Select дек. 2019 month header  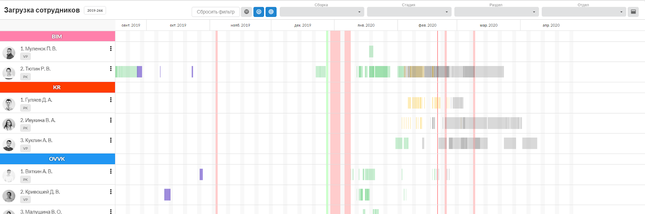[303, 25]
